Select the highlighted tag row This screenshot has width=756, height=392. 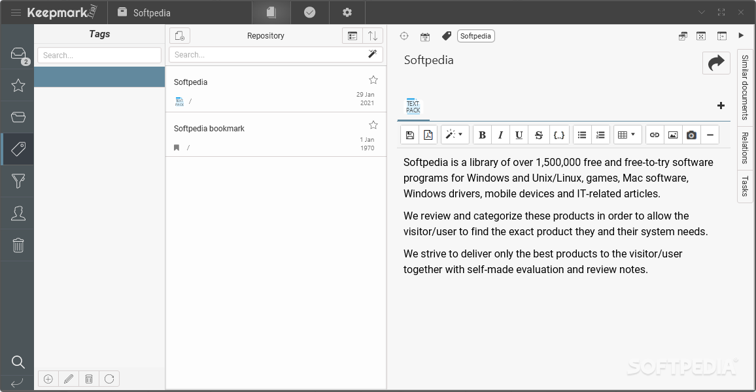point(99,77)
